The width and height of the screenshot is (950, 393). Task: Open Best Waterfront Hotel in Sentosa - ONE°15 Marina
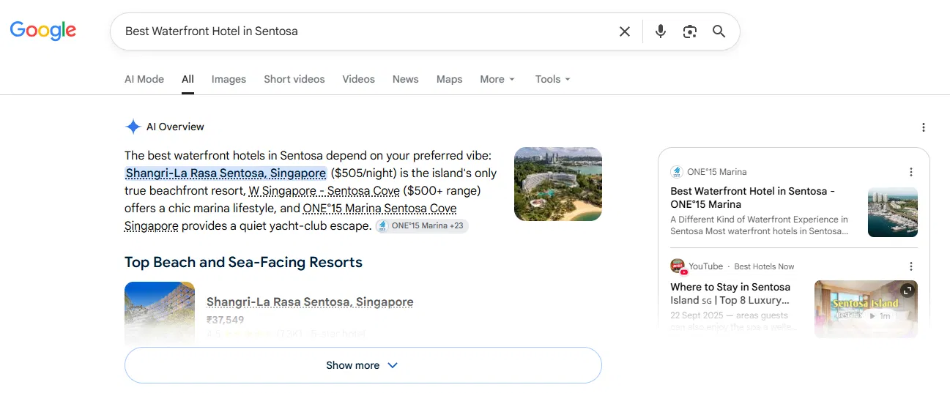pos(753,198)
